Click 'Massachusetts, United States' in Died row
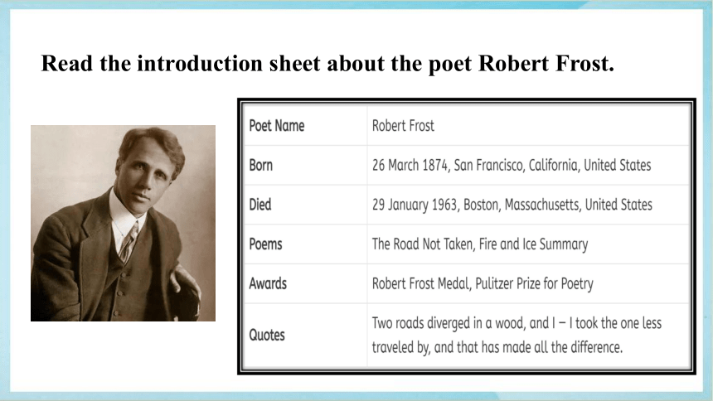Image resolution: width=713 pixels, height=401 pixels. 579,205
